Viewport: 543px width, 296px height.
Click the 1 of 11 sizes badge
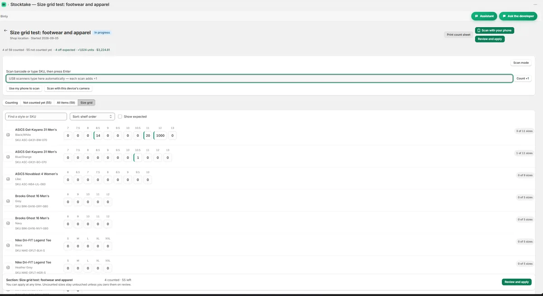click(524, 153)
